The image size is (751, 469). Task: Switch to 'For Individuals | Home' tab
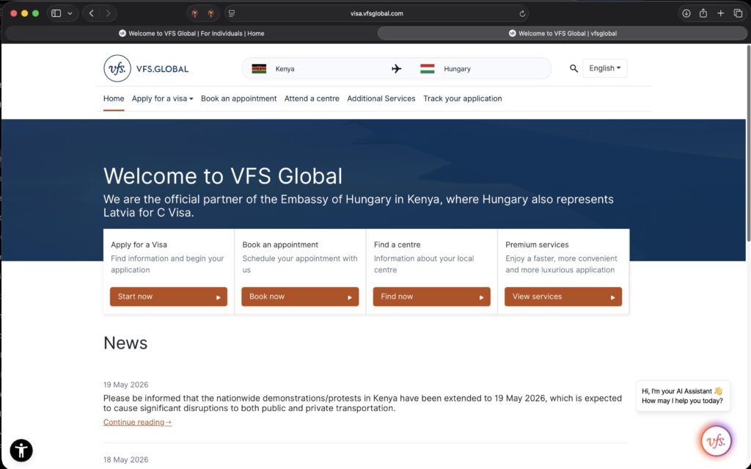tap(191, 33)
